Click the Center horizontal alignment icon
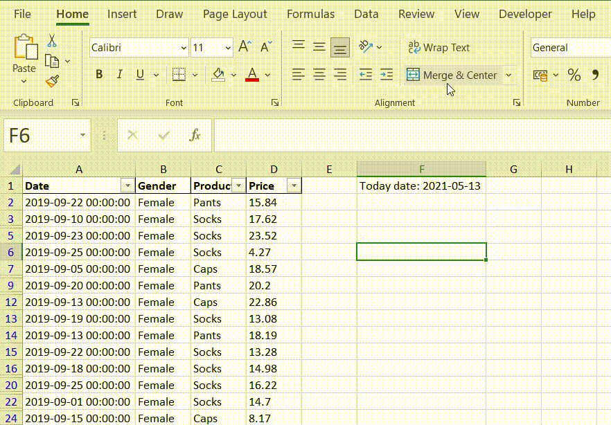 [x=319, y=75]
